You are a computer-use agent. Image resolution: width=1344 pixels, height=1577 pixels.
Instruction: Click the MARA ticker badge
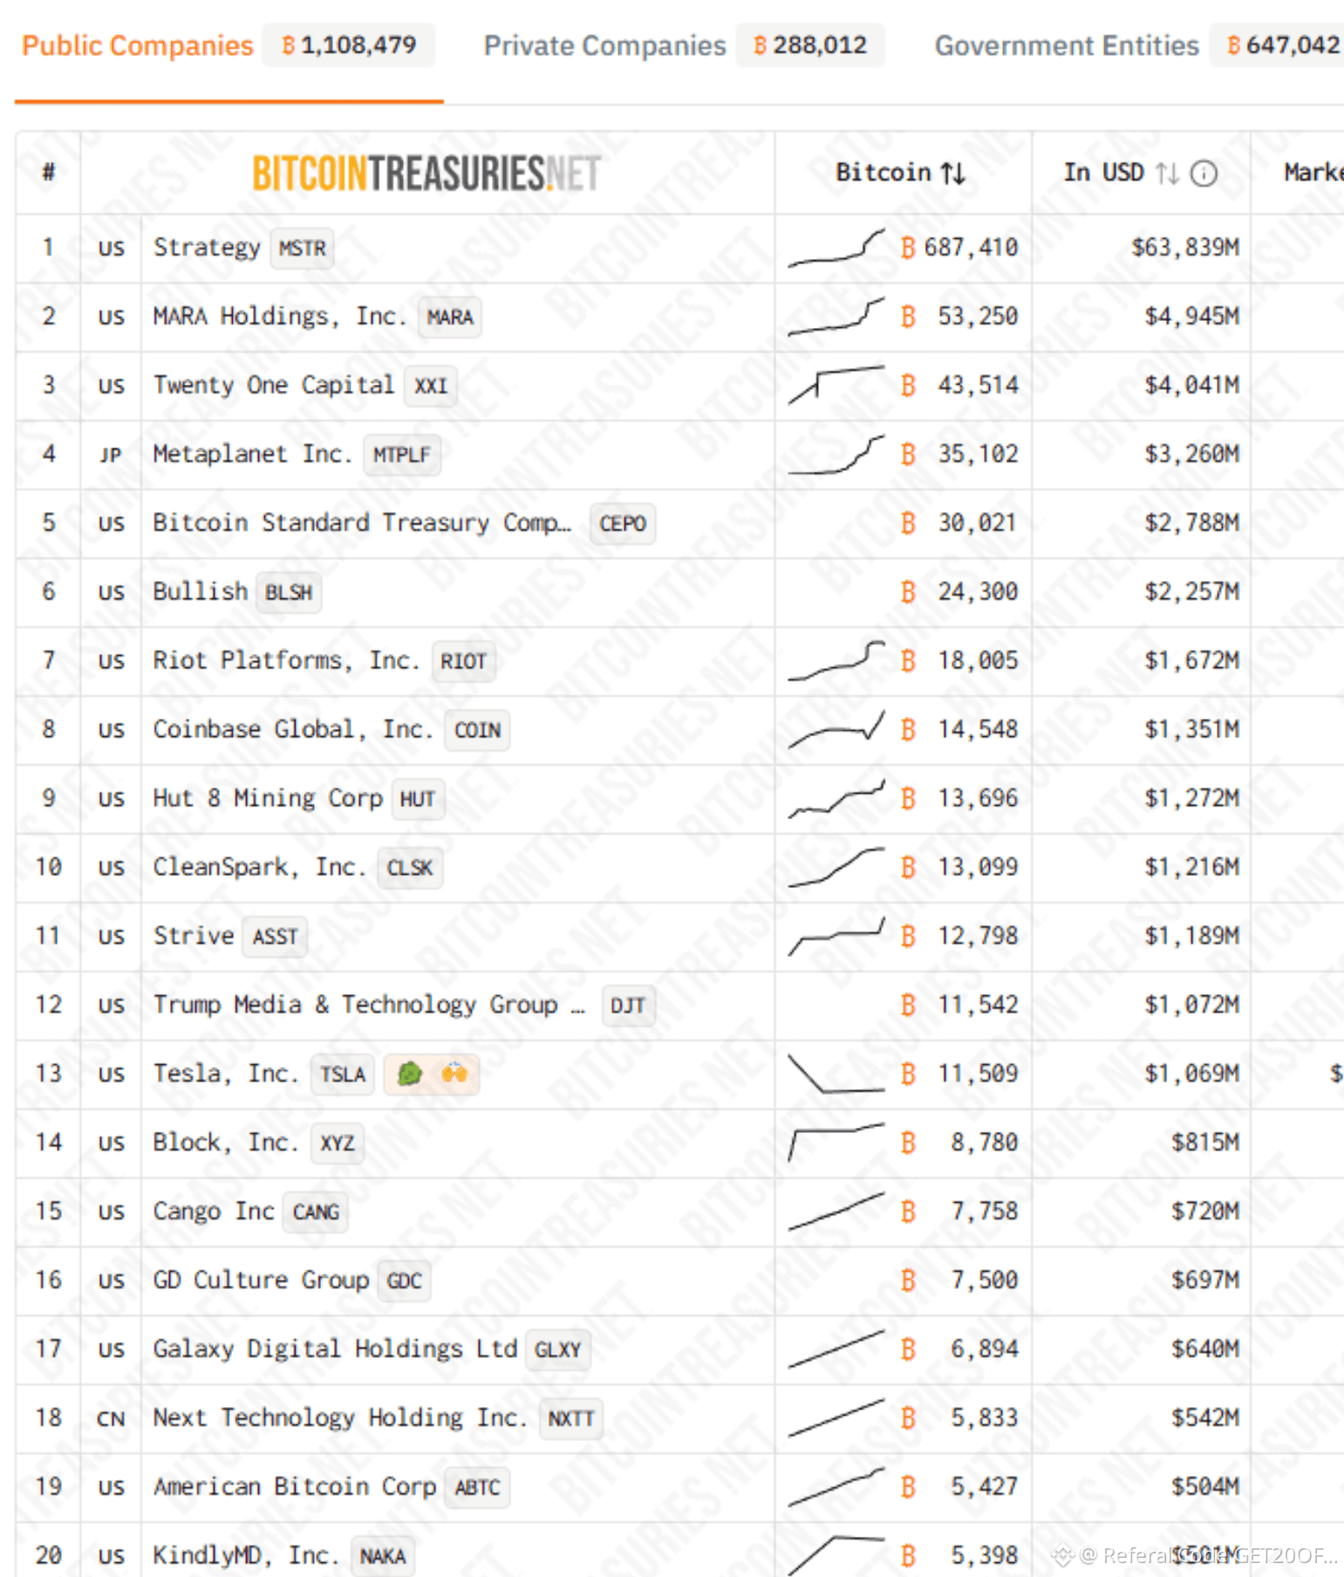pyautogui.click(x=450, y=317)
